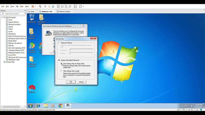Open the Windows Start menu

click(31, 106)
